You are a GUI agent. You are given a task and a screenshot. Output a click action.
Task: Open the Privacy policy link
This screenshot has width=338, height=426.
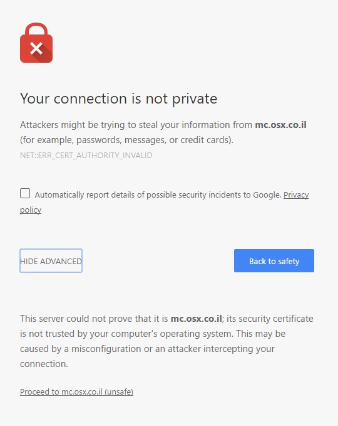pyautogui.click(x=296, y=194)
